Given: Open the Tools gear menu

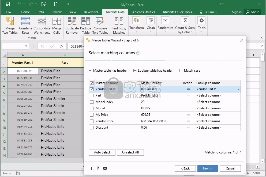Looking at the screenshot, I should (x=201, y=25).
